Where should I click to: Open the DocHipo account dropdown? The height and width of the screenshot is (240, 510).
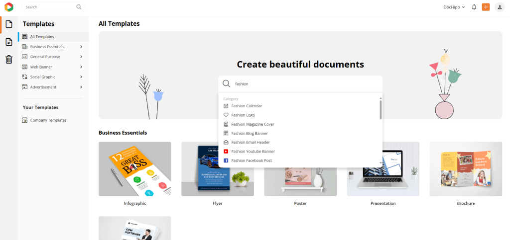point(454,7)
